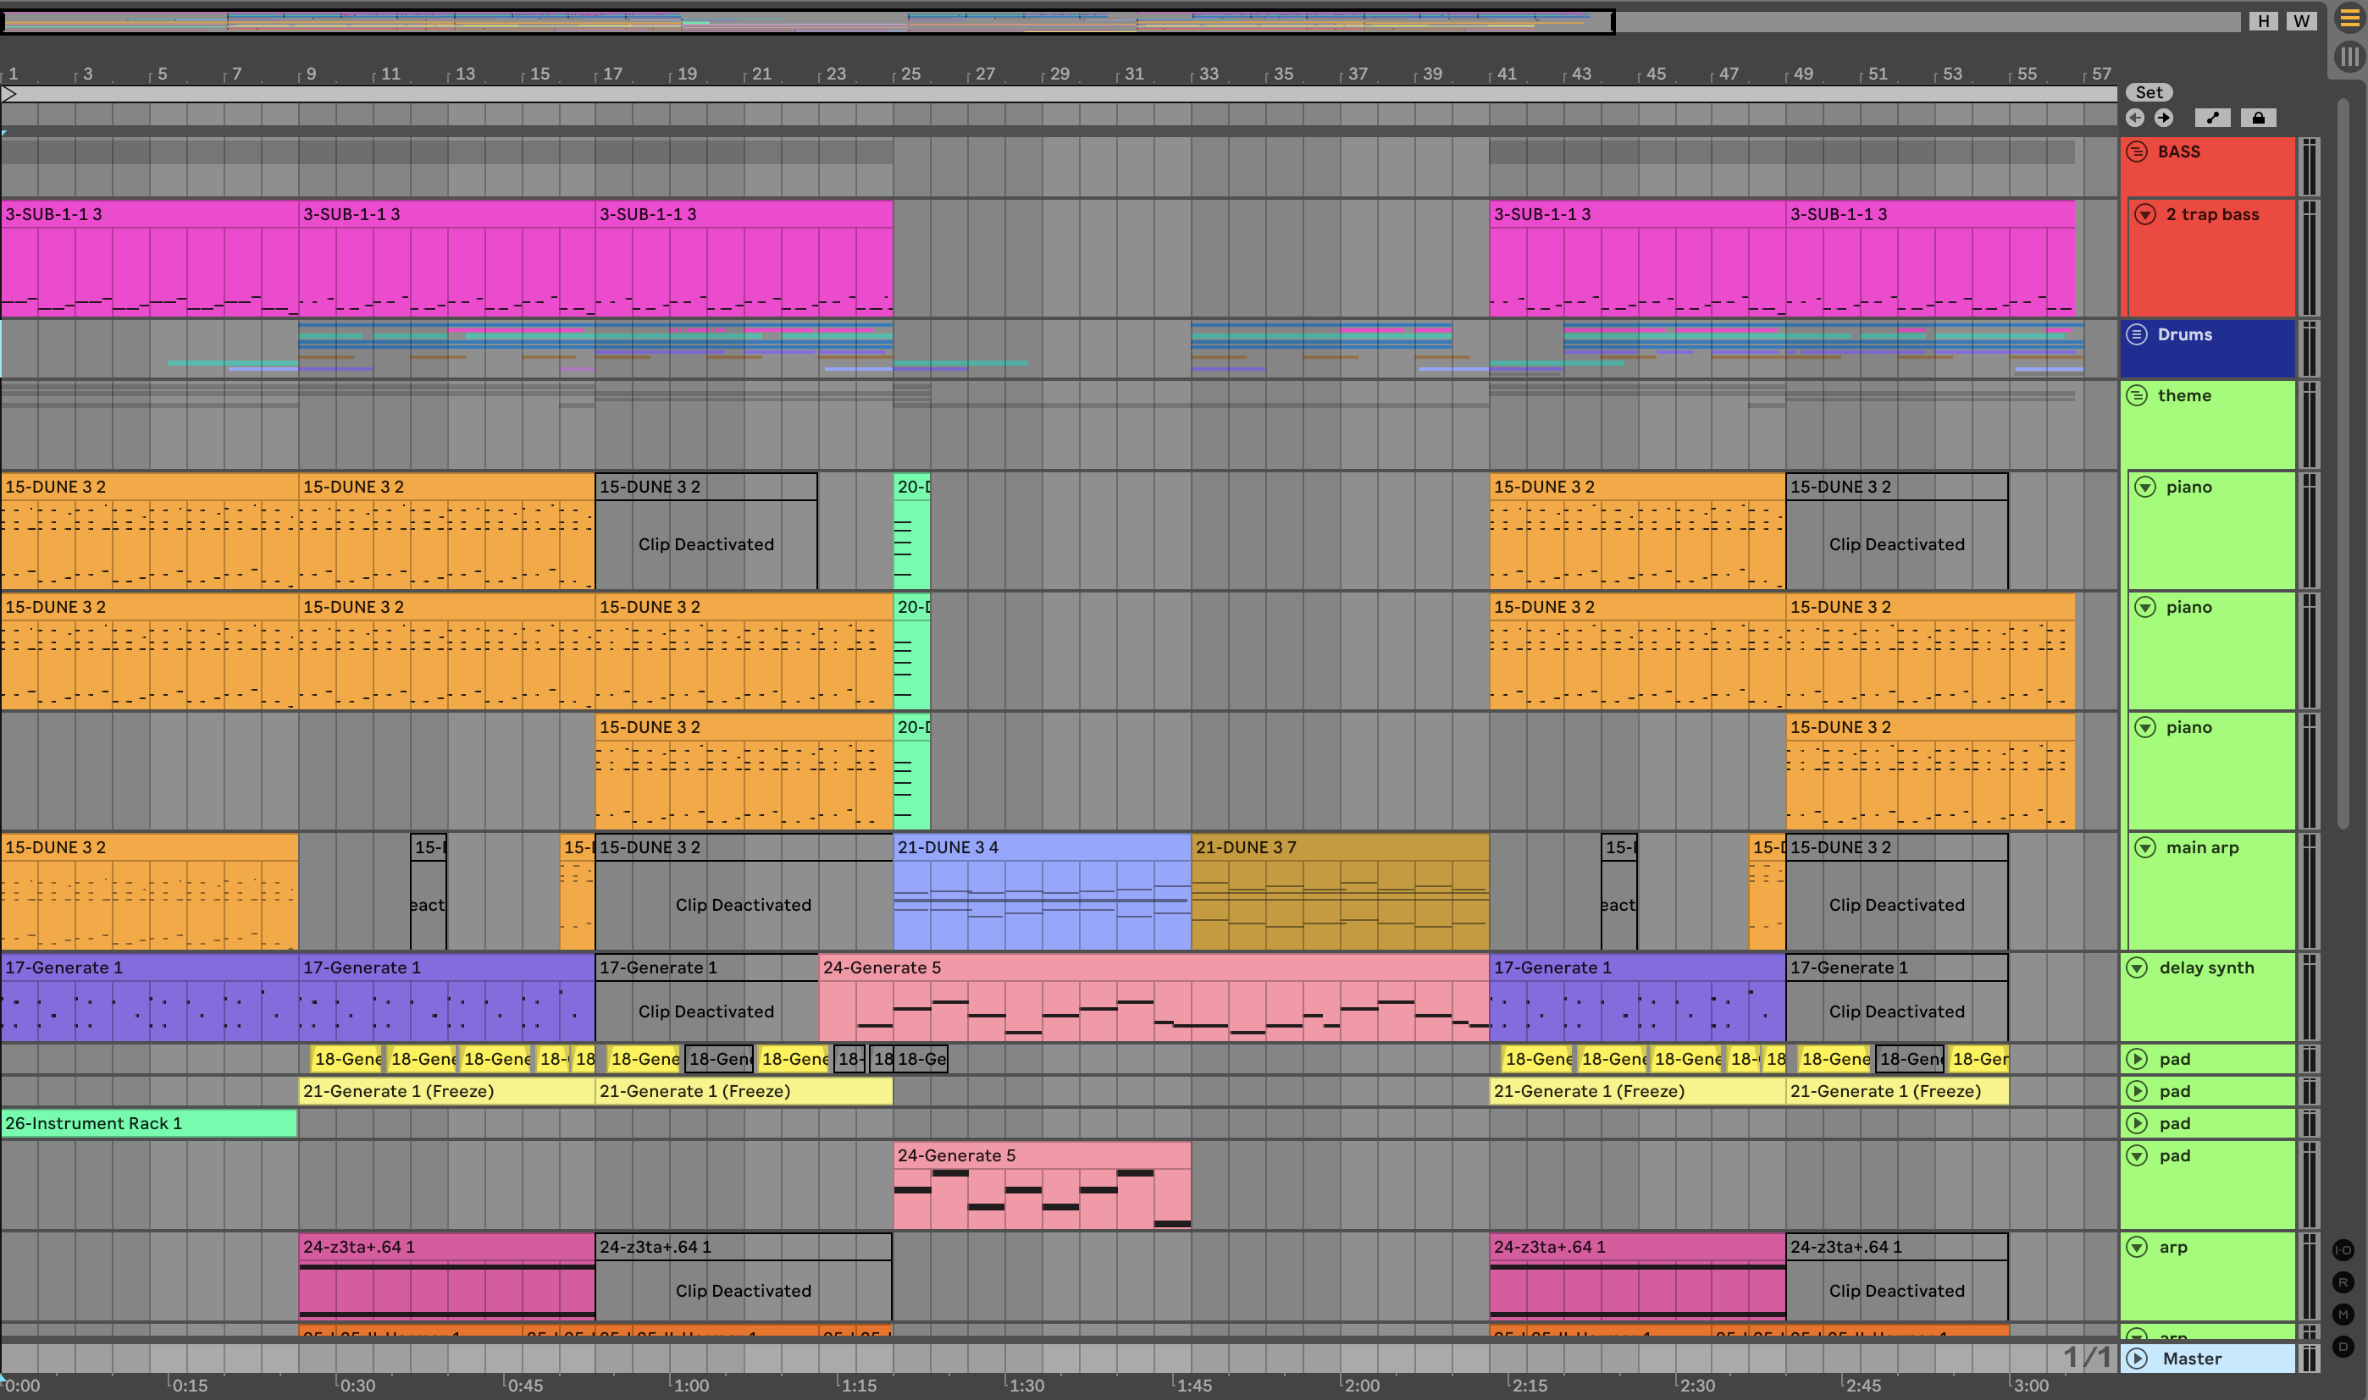The image size is (2368, 1400).
Task: Toggle Track Delay section (D button)
Action: pos(2343,1346)
